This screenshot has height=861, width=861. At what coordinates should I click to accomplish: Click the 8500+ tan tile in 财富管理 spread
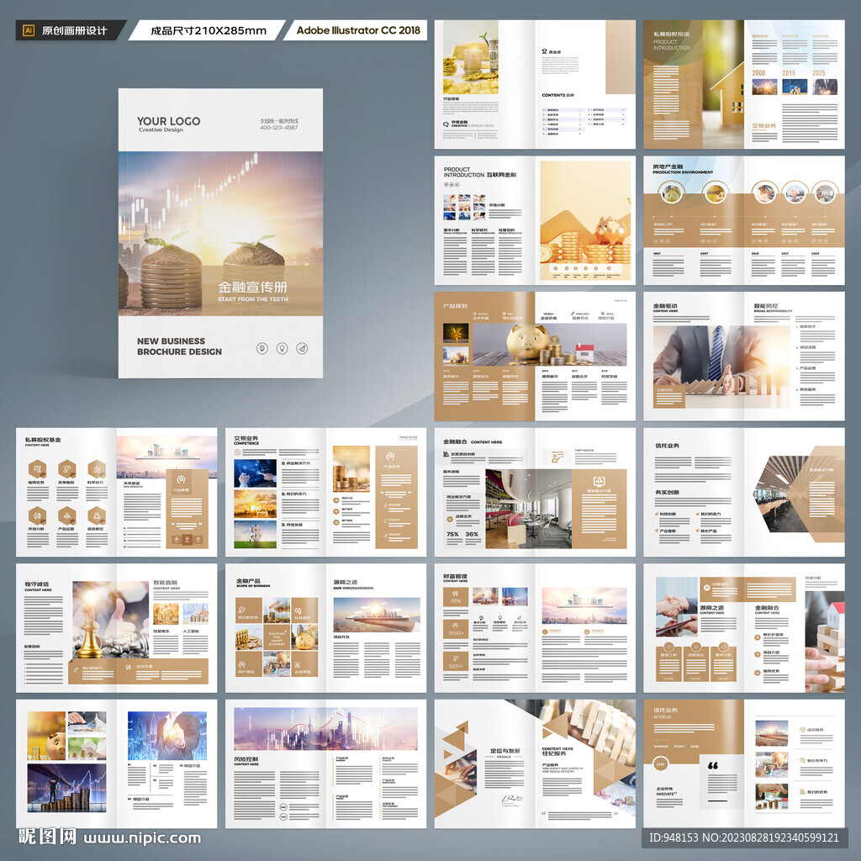456,629
